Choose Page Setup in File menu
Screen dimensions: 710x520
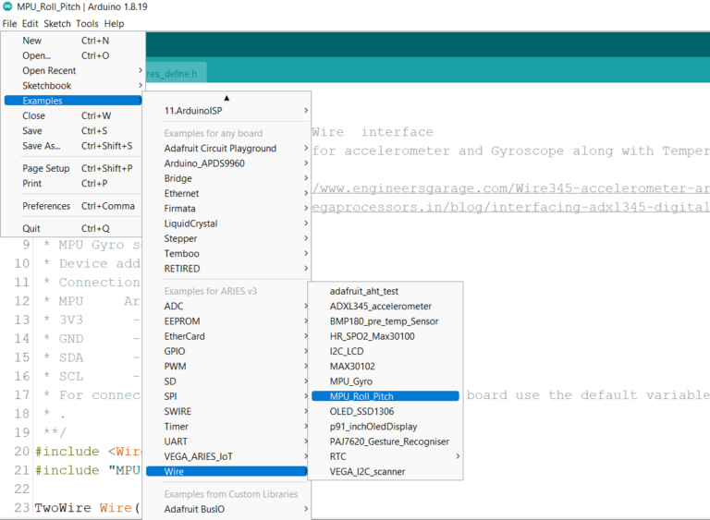(x=46, y=169)
